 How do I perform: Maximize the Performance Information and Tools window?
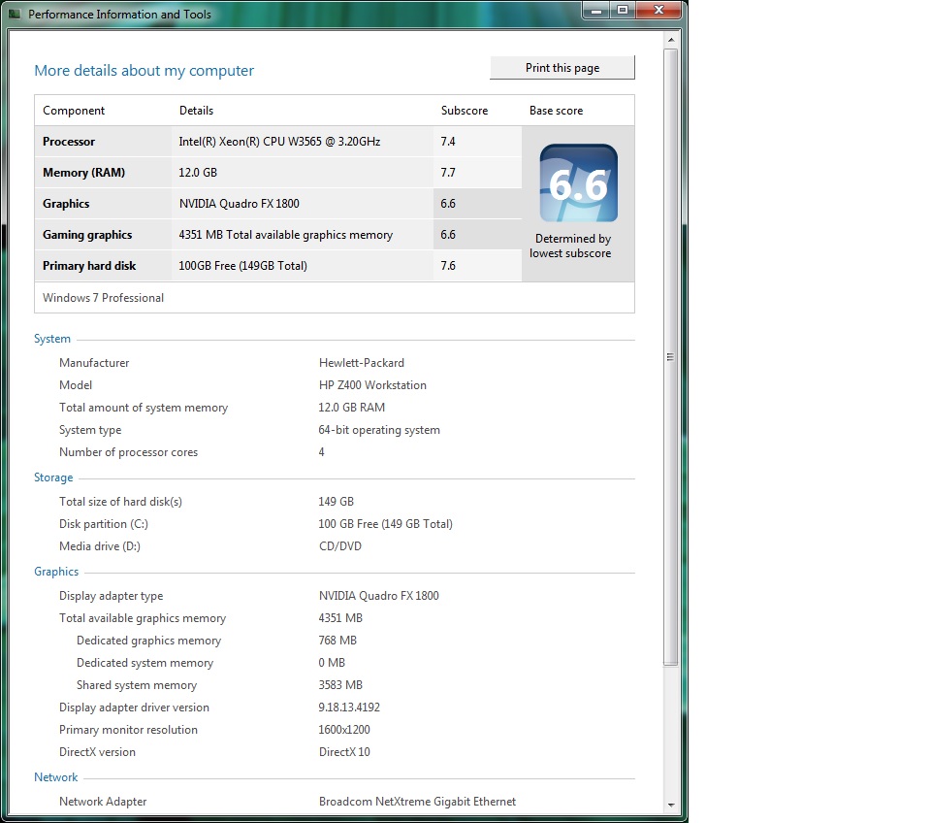tap(622, 11)
